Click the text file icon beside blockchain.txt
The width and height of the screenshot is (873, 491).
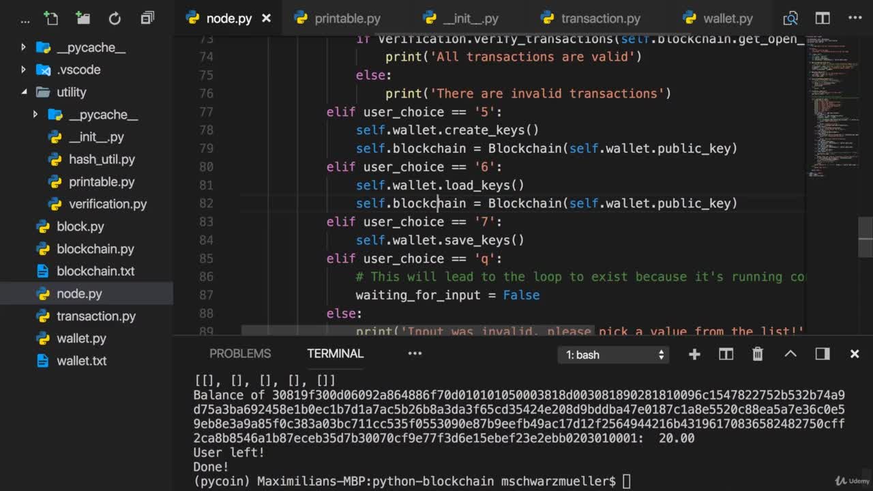(x=43, y=271)
